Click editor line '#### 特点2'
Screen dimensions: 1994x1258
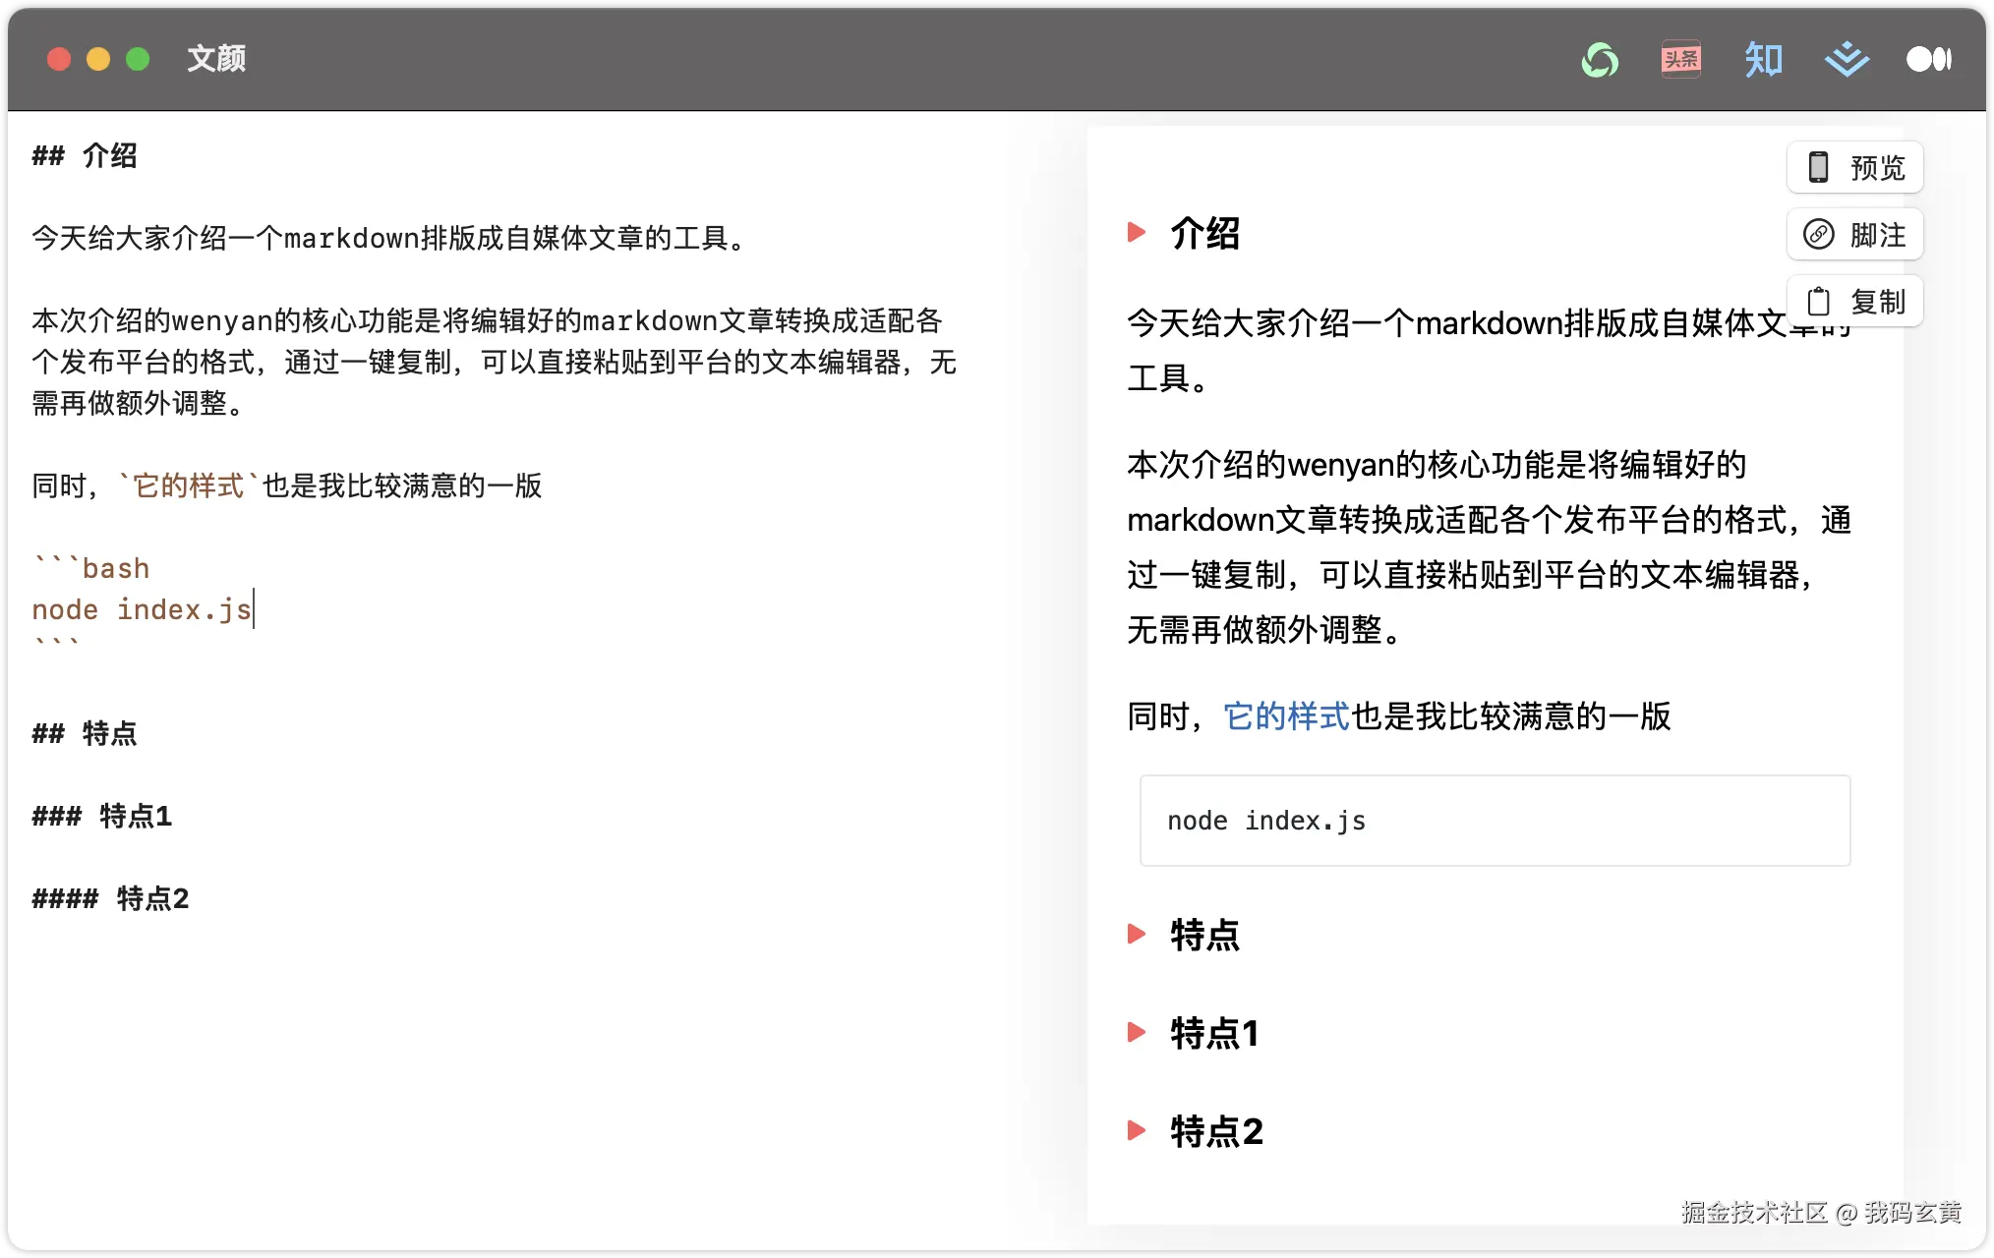point(151,898)
